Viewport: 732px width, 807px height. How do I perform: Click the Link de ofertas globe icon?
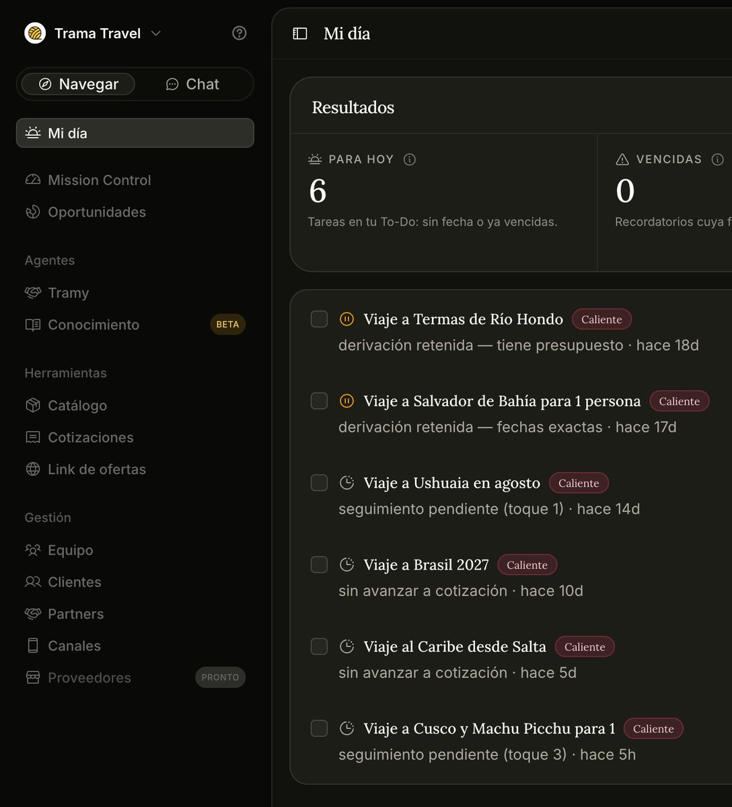pyautogui.click(x=33, y=469)
